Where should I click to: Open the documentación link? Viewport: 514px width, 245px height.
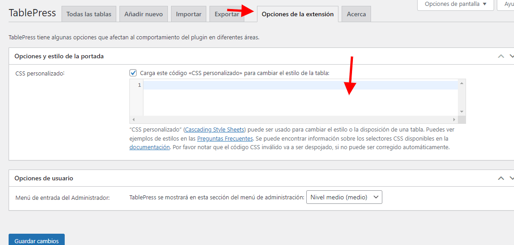point(149,147)
